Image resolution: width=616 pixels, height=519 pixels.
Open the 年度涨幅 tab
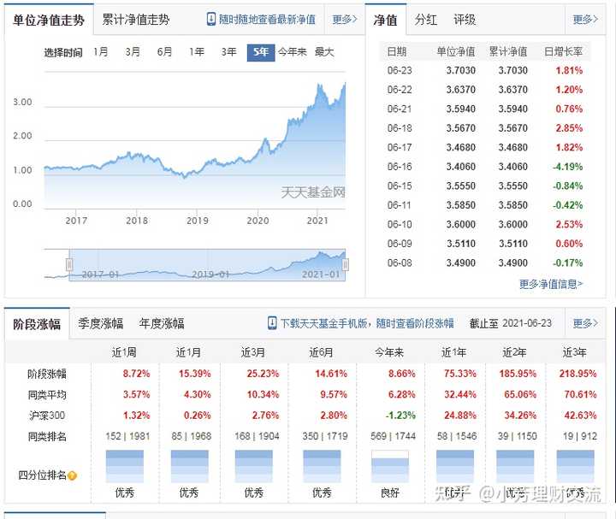[x=162, y=323]
